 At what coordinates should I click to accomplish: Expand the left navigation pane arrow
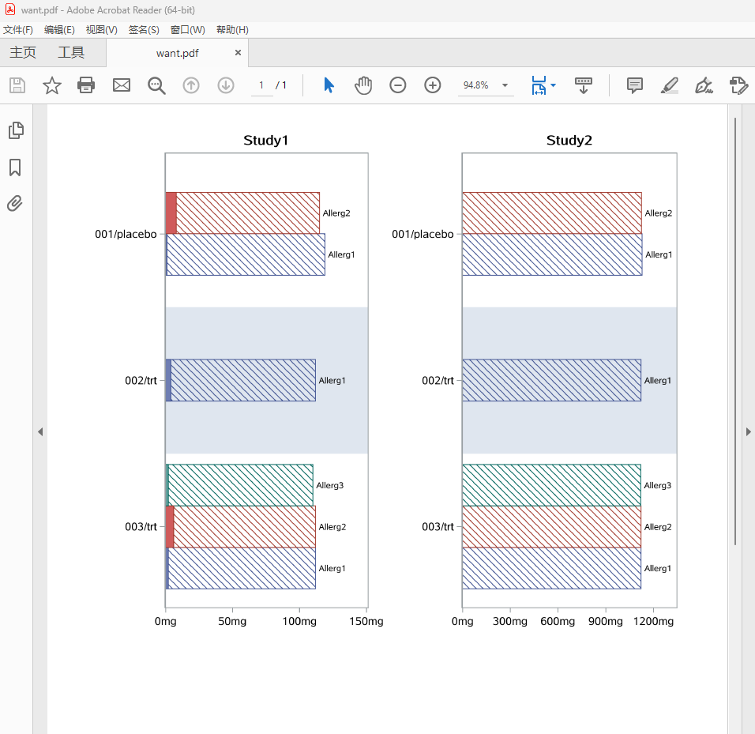pyautogui.click(x=39, y=431)
